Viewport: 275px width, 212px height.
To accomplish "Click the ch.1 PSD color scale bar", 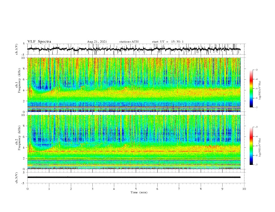I will point(251,89).
